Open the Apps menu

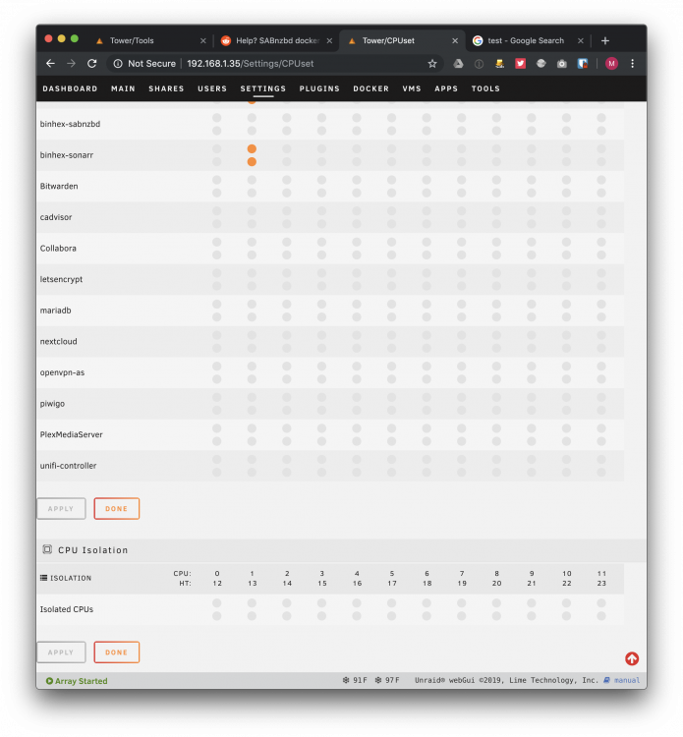[x=446, y=88]
